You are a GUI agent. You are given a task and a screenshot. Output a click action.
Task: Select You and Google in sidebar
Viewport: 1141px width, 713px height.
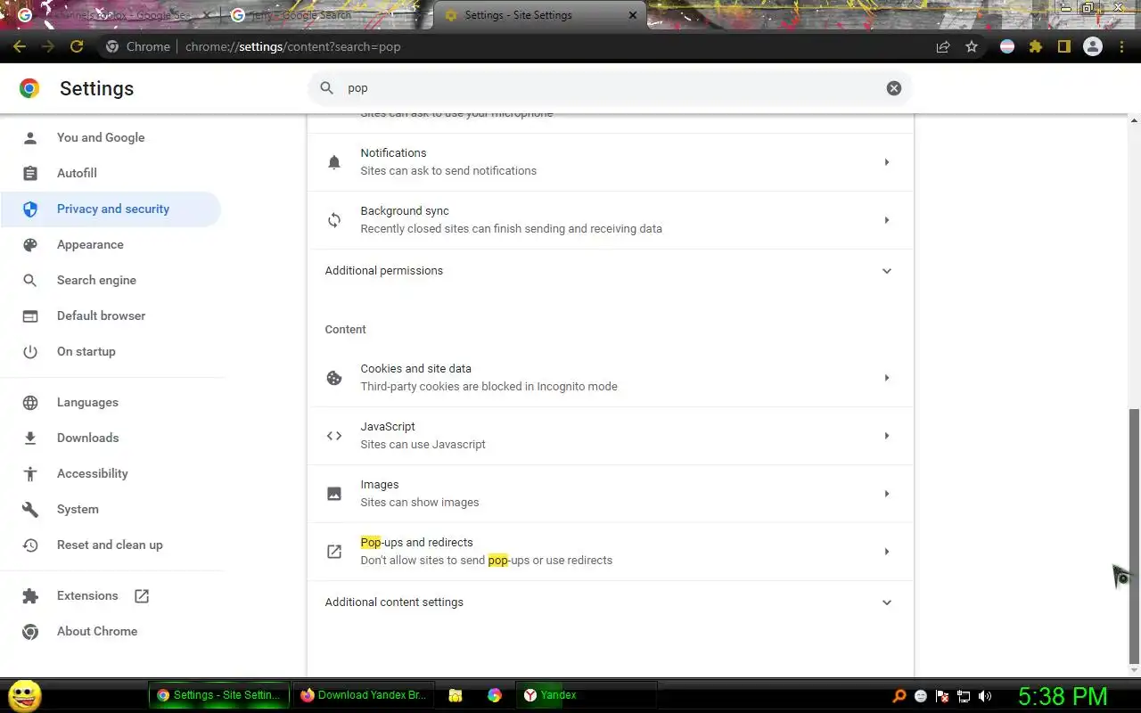(x=111, y=137)
